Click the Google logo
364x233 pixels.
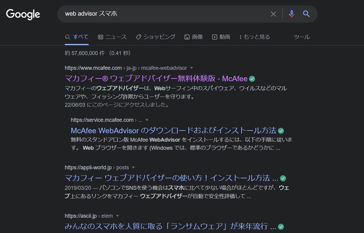pos(23,14)
